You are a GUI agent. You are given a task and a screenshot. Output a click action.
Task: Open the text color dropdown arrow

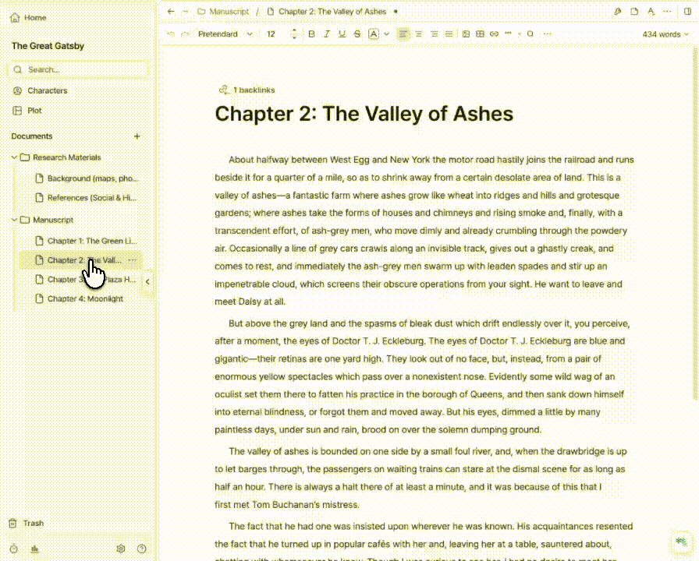click(x=386, y=34)
